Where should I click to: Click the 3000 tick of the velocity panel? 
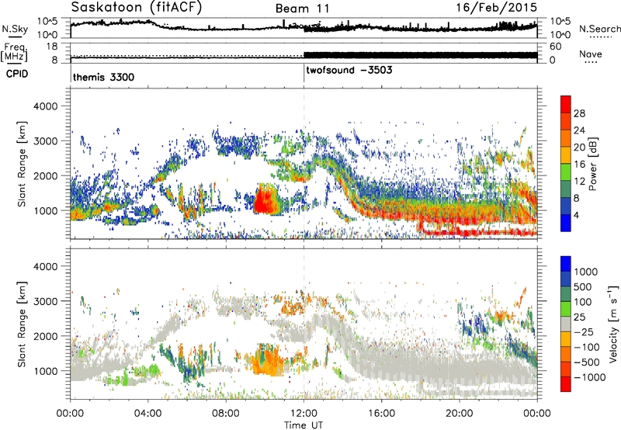46,301
